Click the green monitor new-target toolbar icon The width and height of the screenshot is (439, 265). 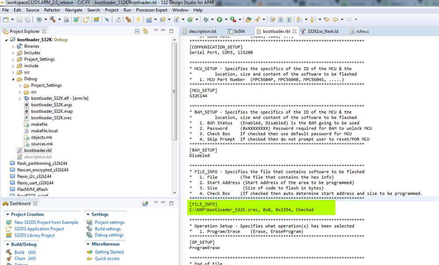pyautogui.click(x=76, y=20)
